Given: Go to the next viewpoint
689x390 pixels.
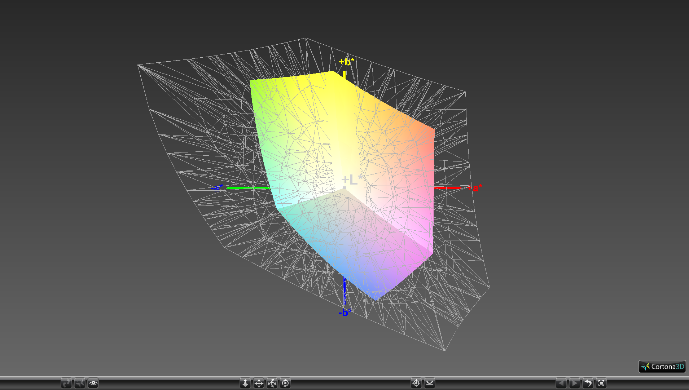Looking at the screenshot, I should [575, 383].
